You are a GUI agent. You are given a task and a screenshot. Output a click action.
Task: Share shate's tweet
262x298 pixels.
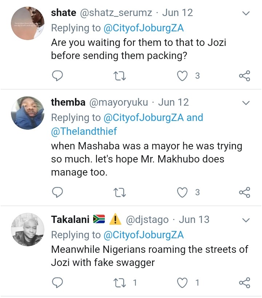245,76
